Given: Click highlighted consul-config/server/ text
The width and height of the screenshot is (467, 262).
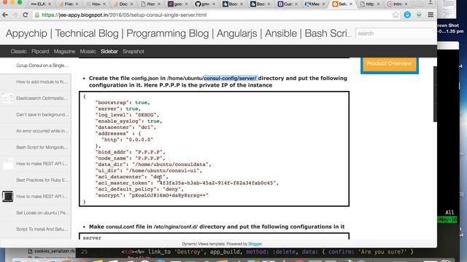Looking at the screenshot, I should (x=231, y=79).
